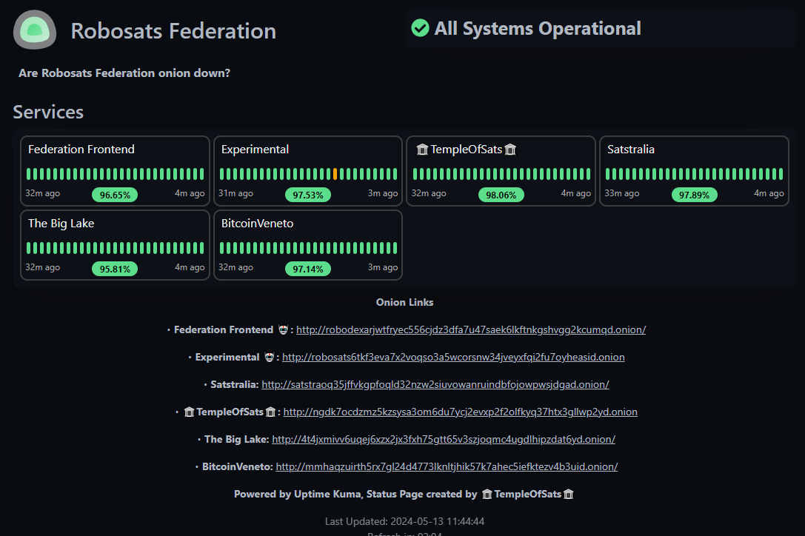Click the 97.89% uptime badge
805x536 pixels.
694,195
